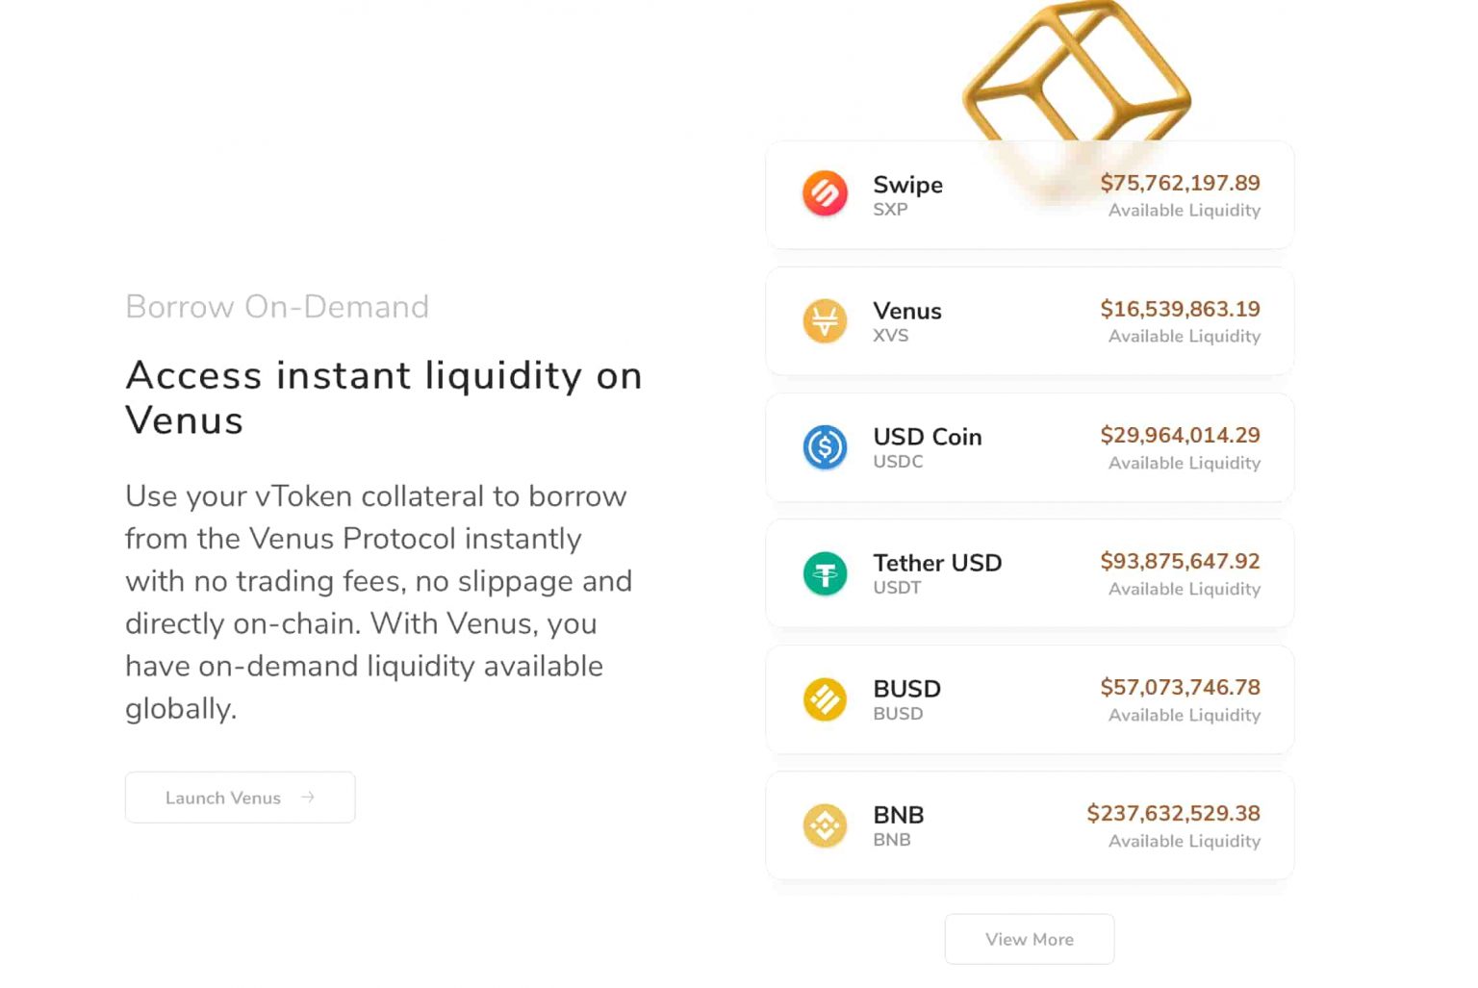
Task: Click the $237,632,529.38 BNB liquidity amount
Action: tap(1173, 813)
